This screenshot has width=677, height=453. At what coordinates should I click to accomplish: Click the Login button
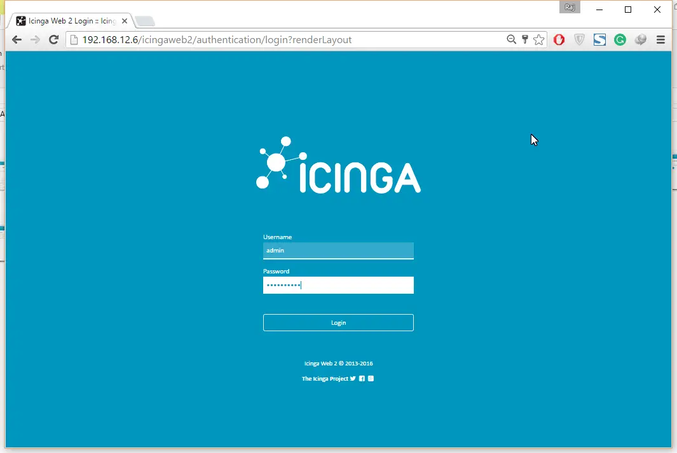(338, 322)
